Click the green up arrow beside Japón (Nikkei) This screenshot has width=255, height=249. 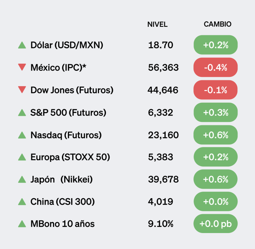[x=22, y=179]
